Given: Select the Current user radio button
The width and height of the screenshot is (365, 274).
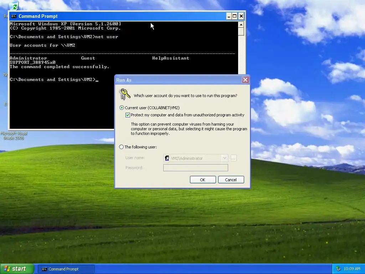Looking at the screenshot, I should [x=122, y=108].
